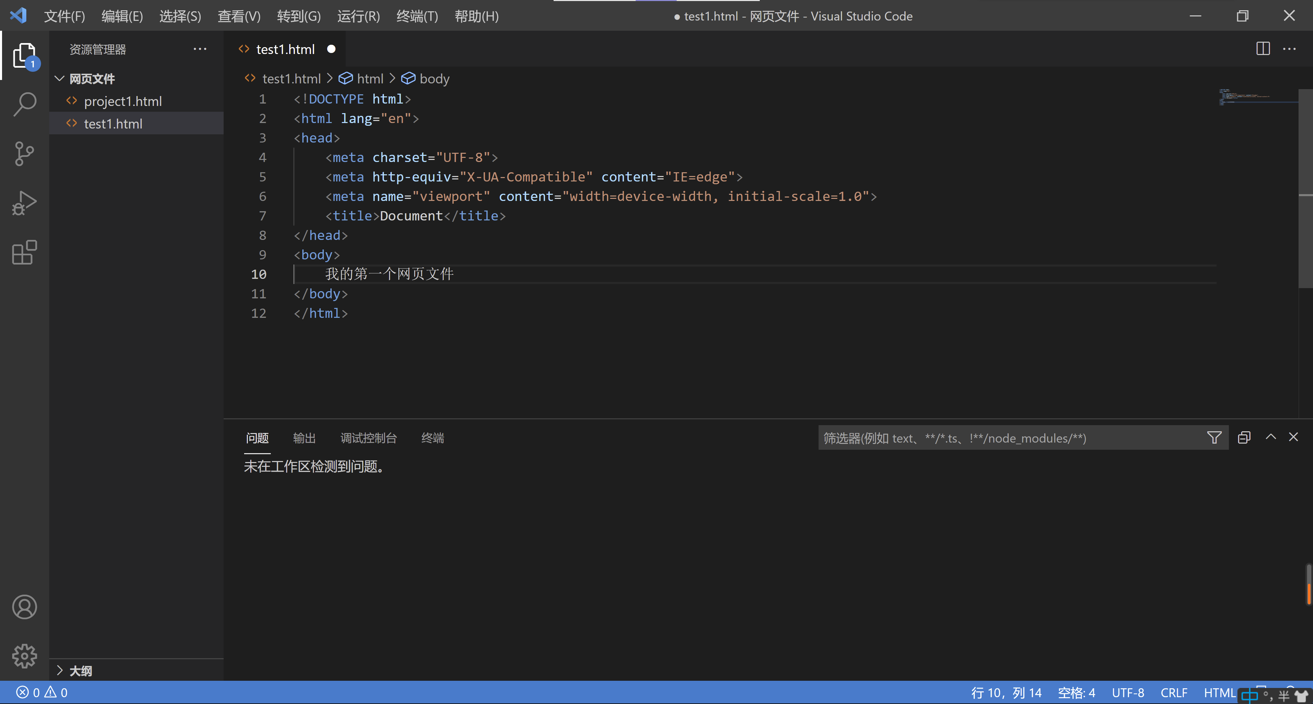The width and height of the screenshot is (1313, 704).
Task: Click CRLF to change line endings
Action: coord(1173,692)
